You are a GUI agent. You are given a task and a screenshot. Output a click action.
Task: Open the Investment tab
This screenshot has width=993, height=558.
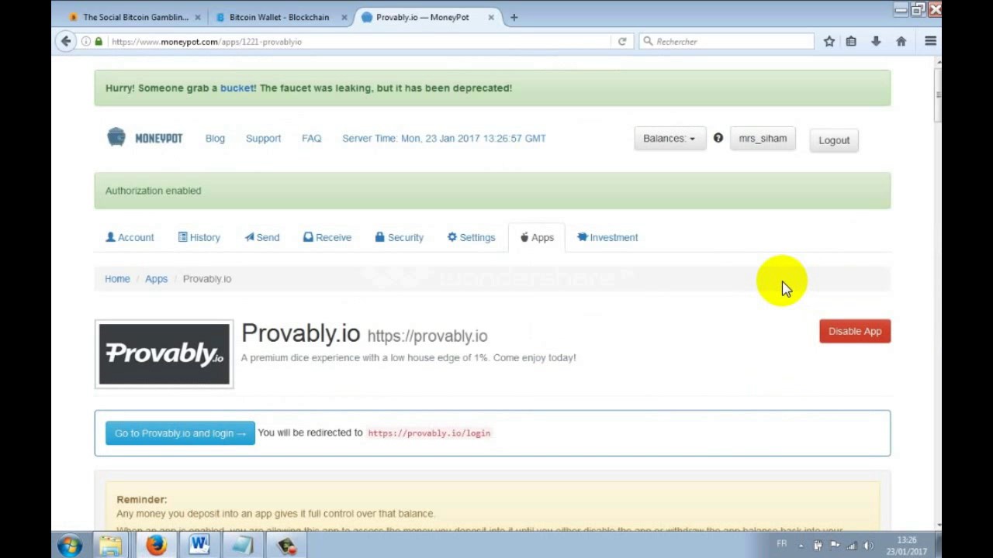[x=607, y=237]
